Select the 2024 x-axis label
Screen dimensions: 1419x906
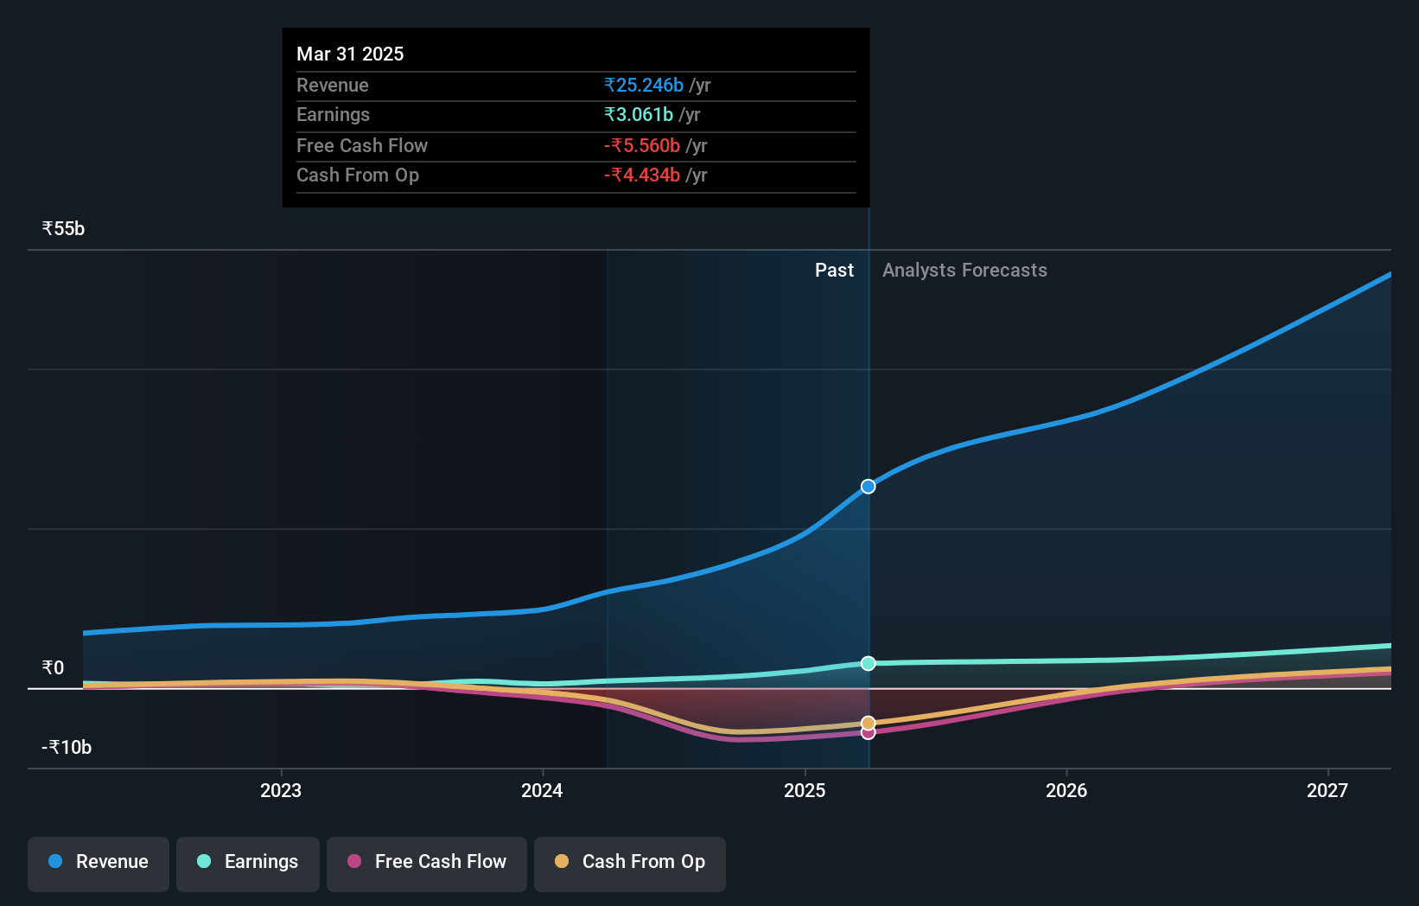pos(542,790)
